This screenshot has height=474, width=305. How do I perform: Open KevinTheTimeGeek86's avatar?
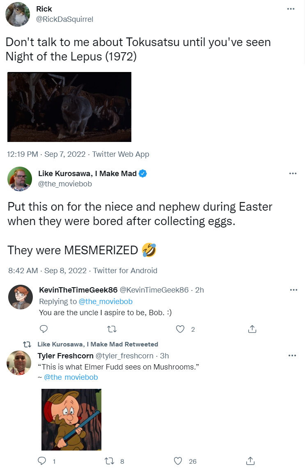click(20, 297)
